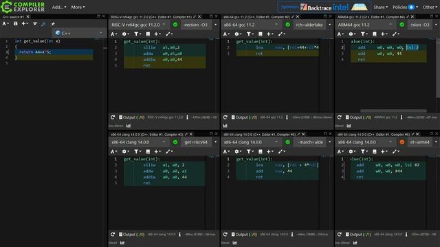Select the C++ source #1 tab
The height and width of the screenshot is (247, 440).
point(14,16)
